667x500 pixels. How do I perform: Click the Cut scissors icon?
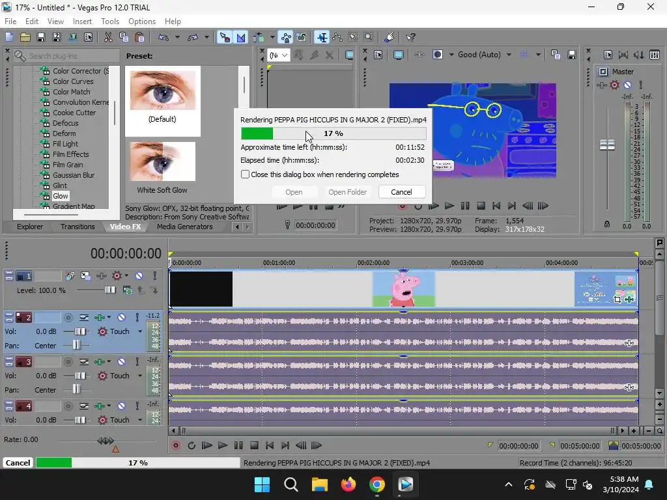(x=109, y=37)
